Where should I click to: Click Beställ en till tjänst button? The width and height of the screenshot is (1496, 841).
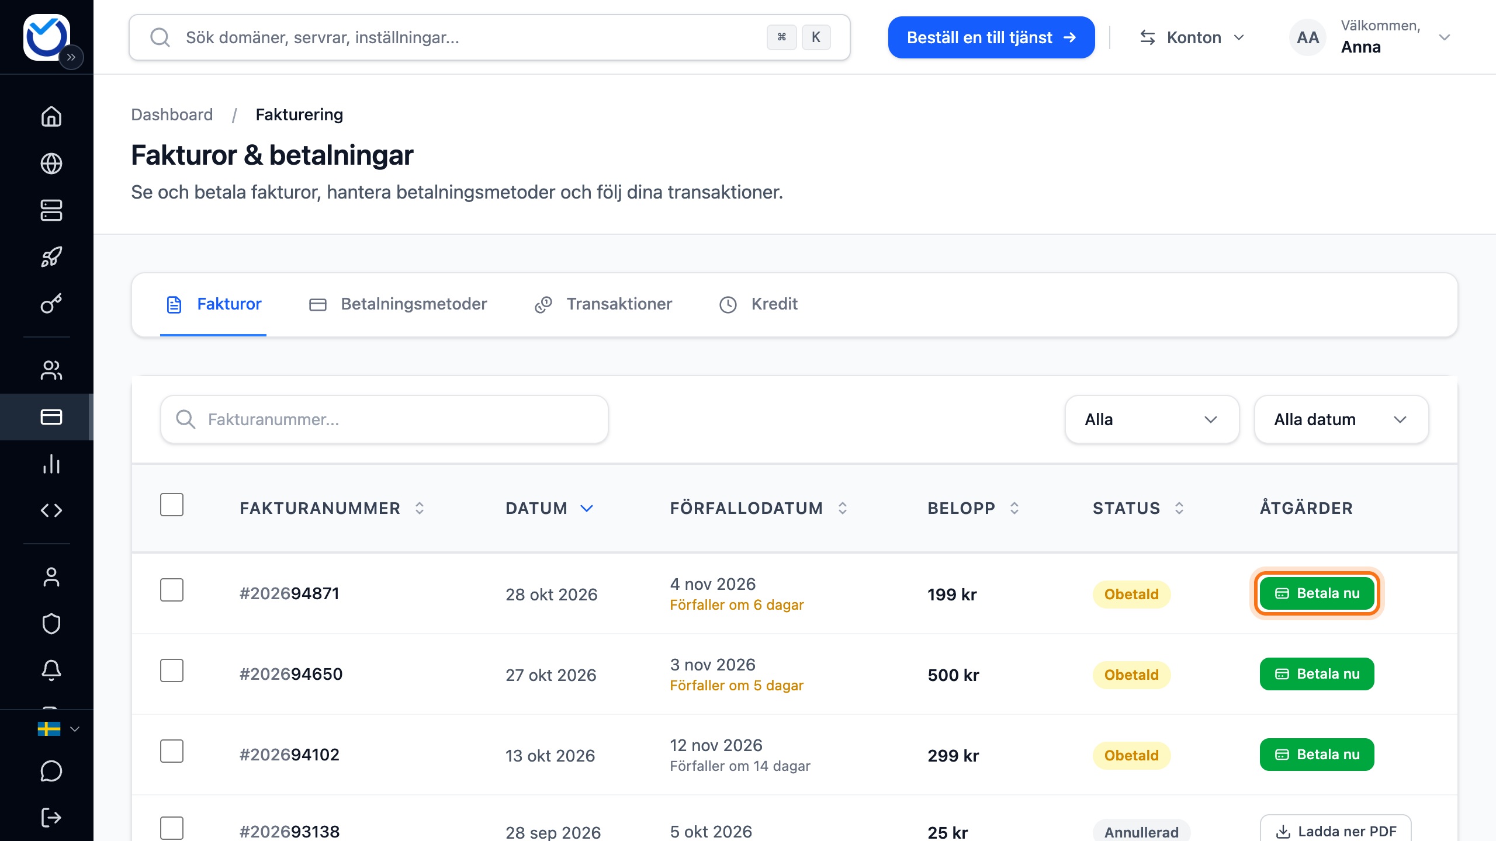(991, 37)
